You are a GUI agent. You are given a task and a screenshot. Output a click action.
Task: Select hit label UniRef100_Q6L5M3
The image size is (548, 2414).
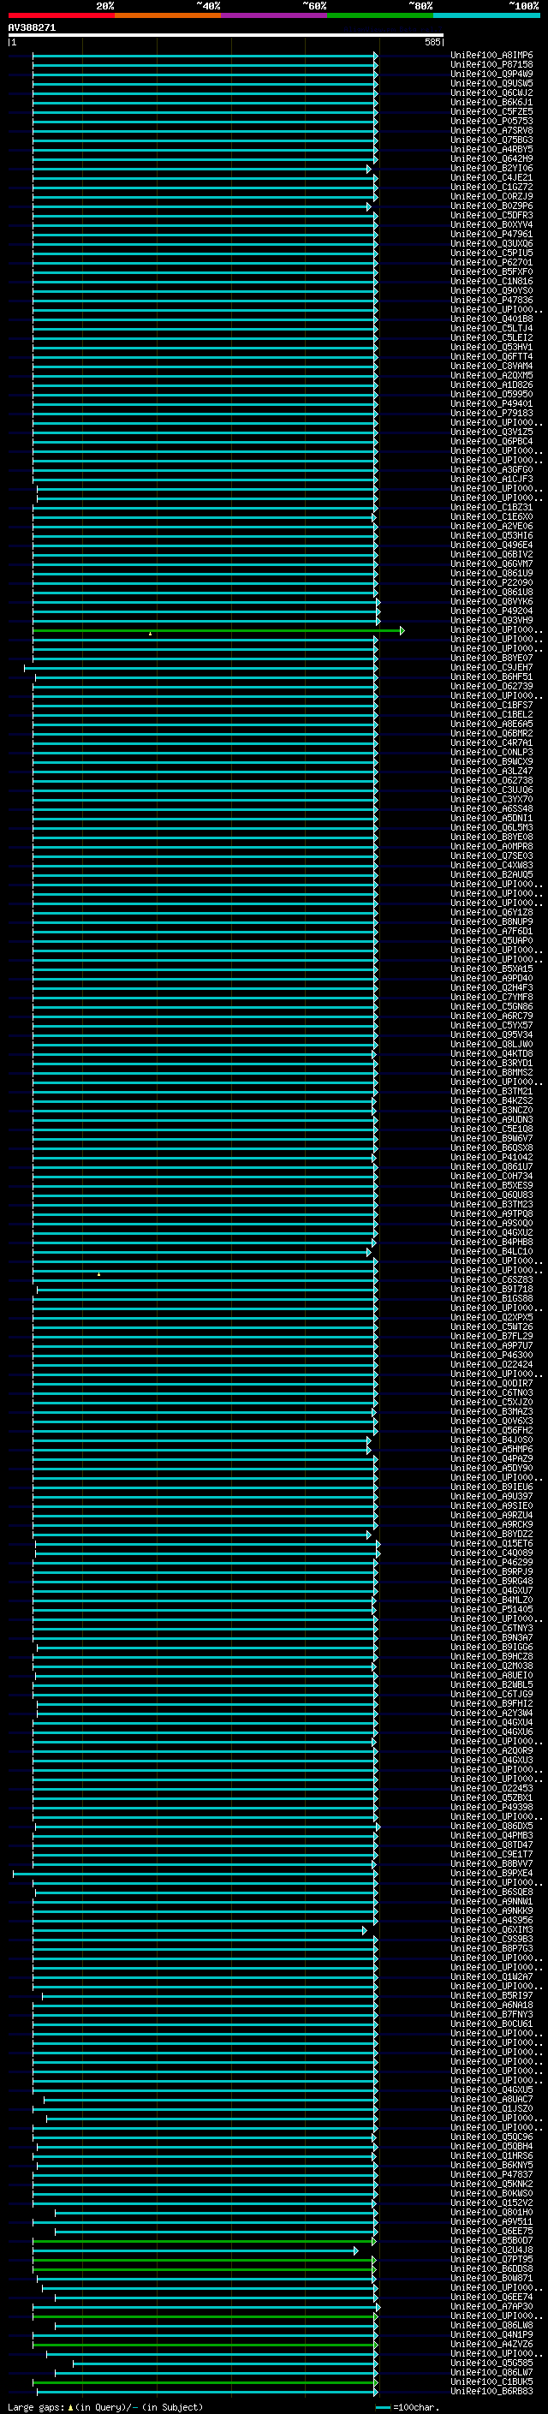491,827
